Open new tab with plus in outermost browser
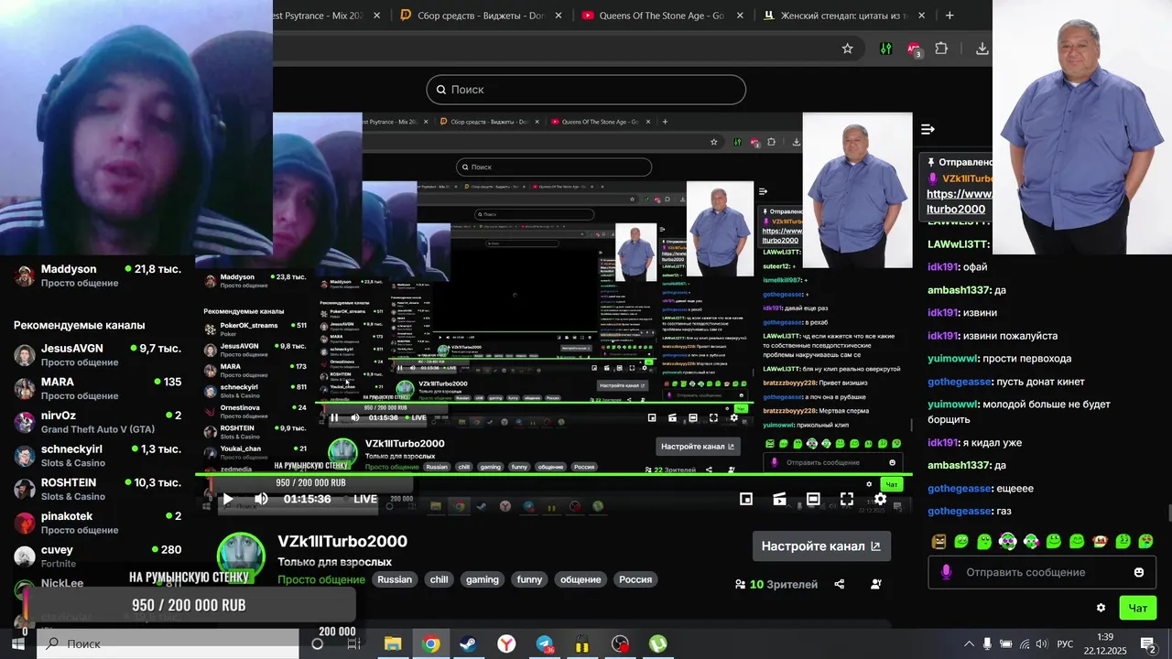 click(950, 15)
